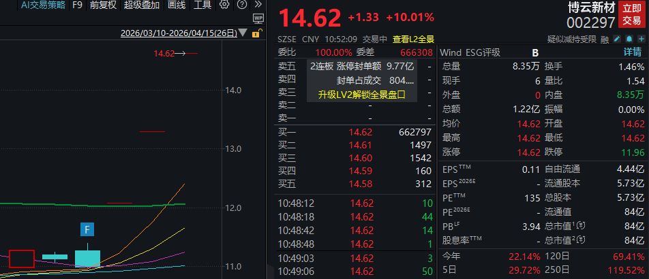
Task: Click the 委差 666308 value
Action: [417, 52]
